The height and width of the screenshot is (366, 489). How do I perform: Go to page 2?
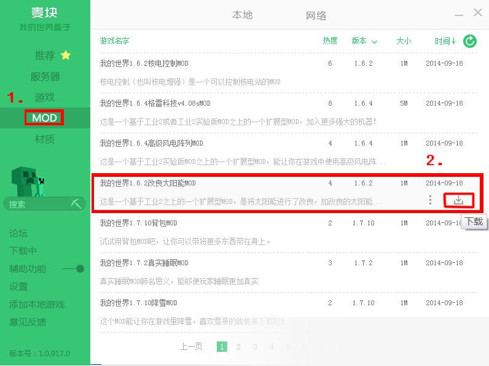point(238,347)
